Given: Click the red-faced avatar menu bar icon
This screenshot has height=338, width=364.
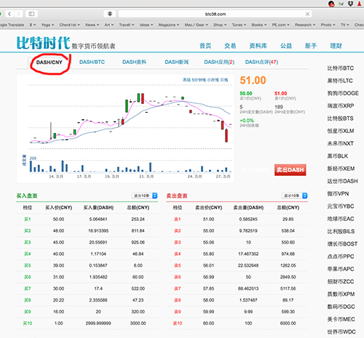Looking at the screenshot, I should [x=331, y=4].
